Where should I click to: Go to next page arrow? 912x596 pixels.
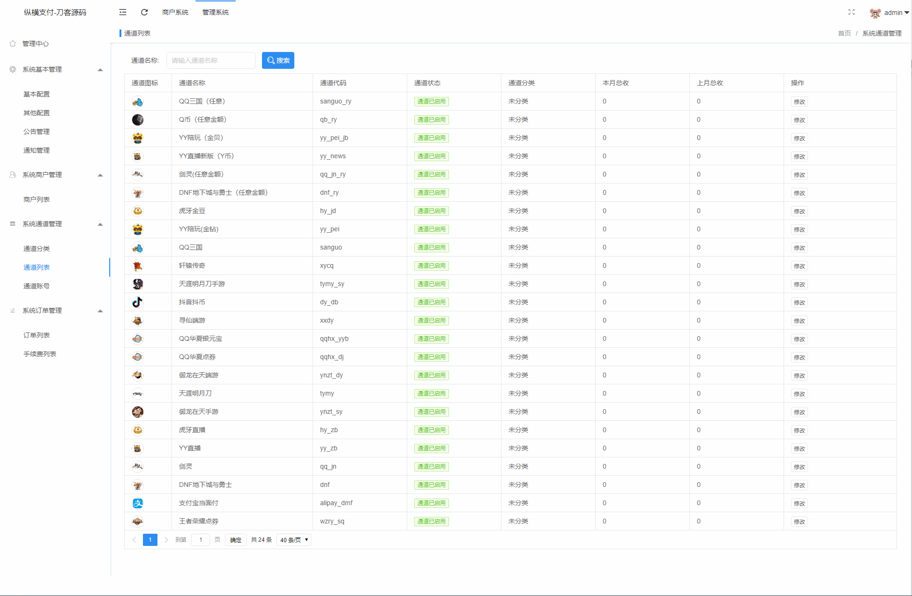(166, 540)
